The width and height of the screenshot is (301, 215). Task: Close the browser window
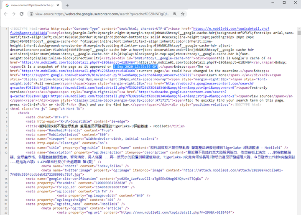click(296, 3)
